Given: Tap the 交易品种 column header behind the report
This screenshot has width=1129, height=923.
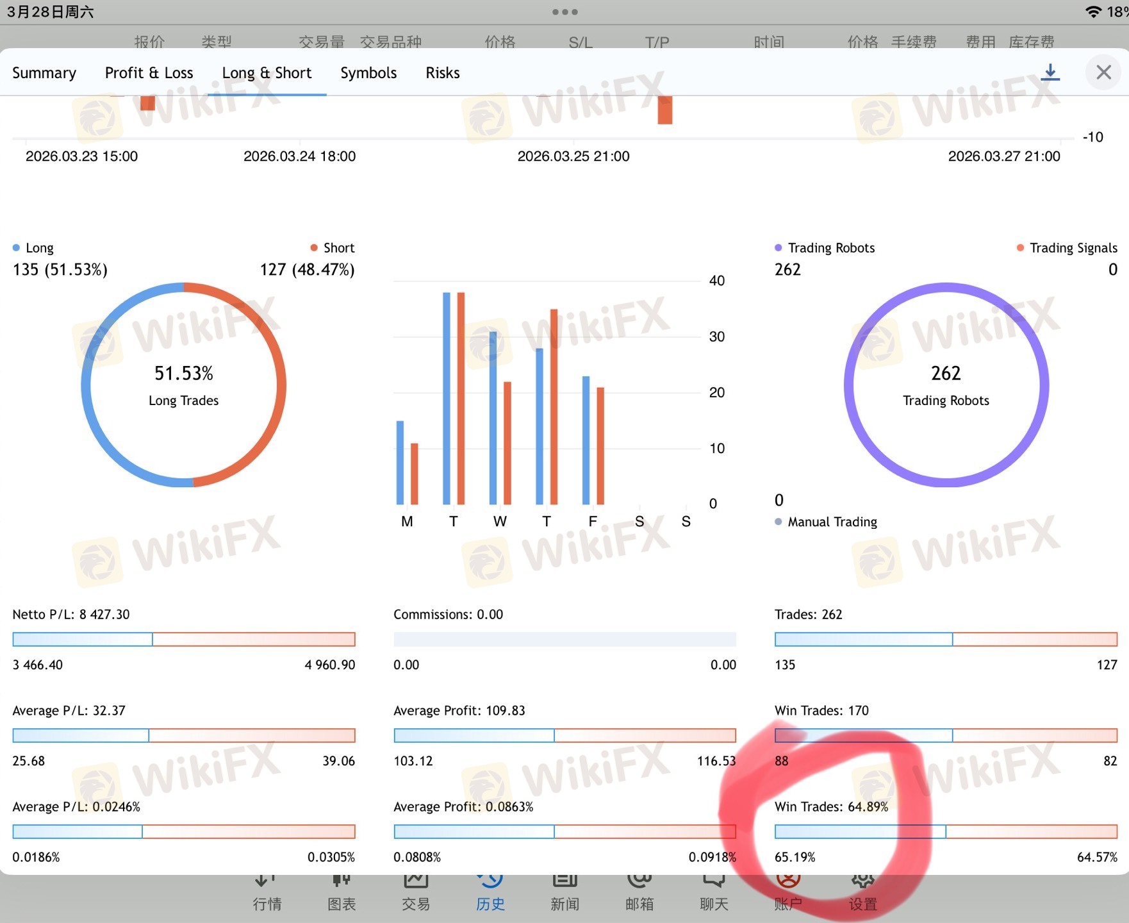Looking at the screenshot, I should coord(391,42).
